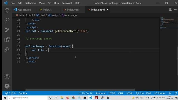Change encoding via UTF-8
This screenshot has height=100, width=178.
point(112,93)
